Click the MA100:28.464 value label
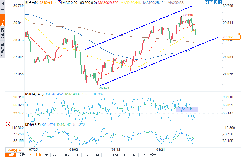241x157 pixels. (x=154, y=3)
